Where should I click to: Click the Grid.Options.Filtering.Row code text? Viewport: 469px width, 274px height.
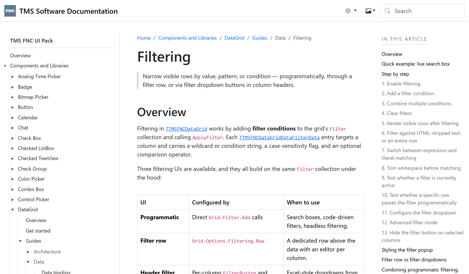tap(228, 241)
